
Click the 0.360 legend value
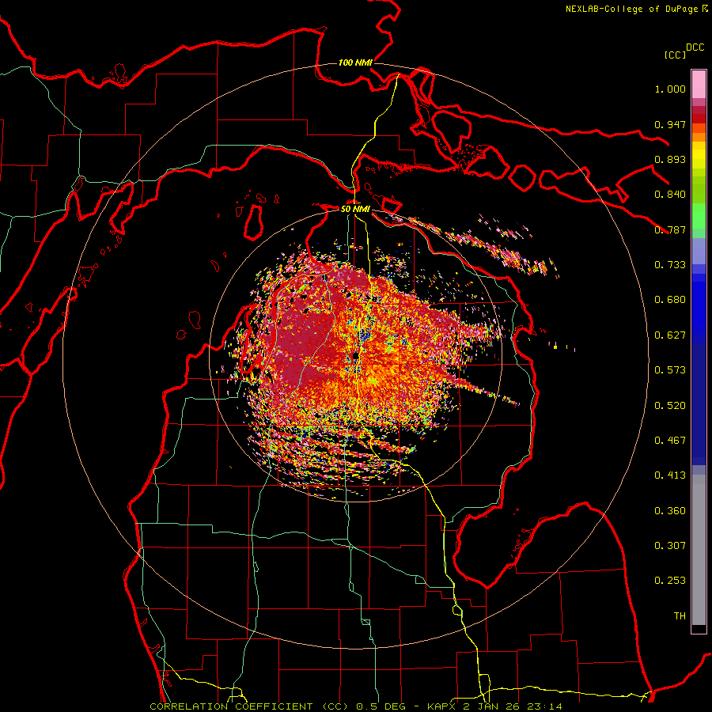click(x=670, y=511)
